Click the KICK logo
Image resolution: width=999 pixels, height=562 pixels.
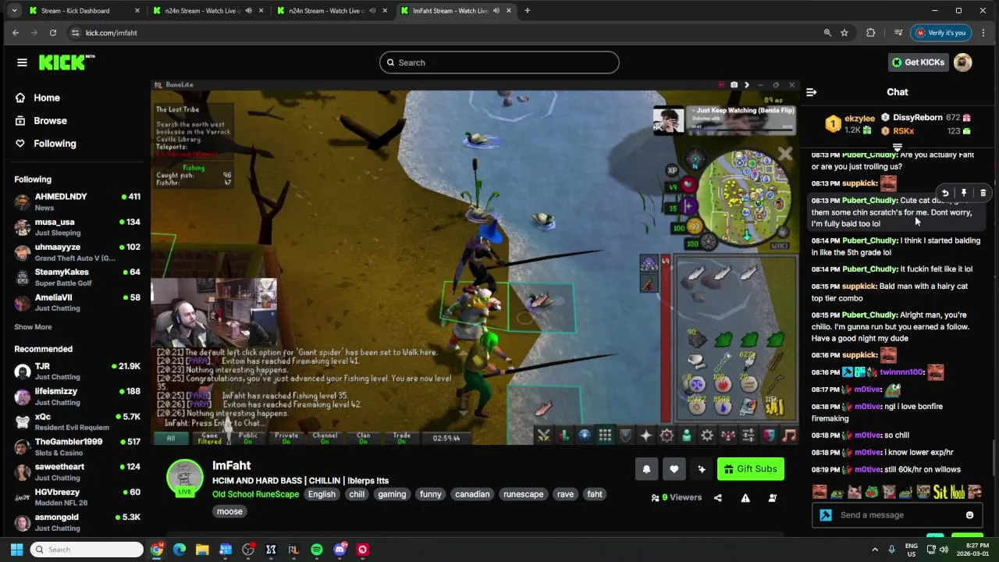click(x=66, y=62)
